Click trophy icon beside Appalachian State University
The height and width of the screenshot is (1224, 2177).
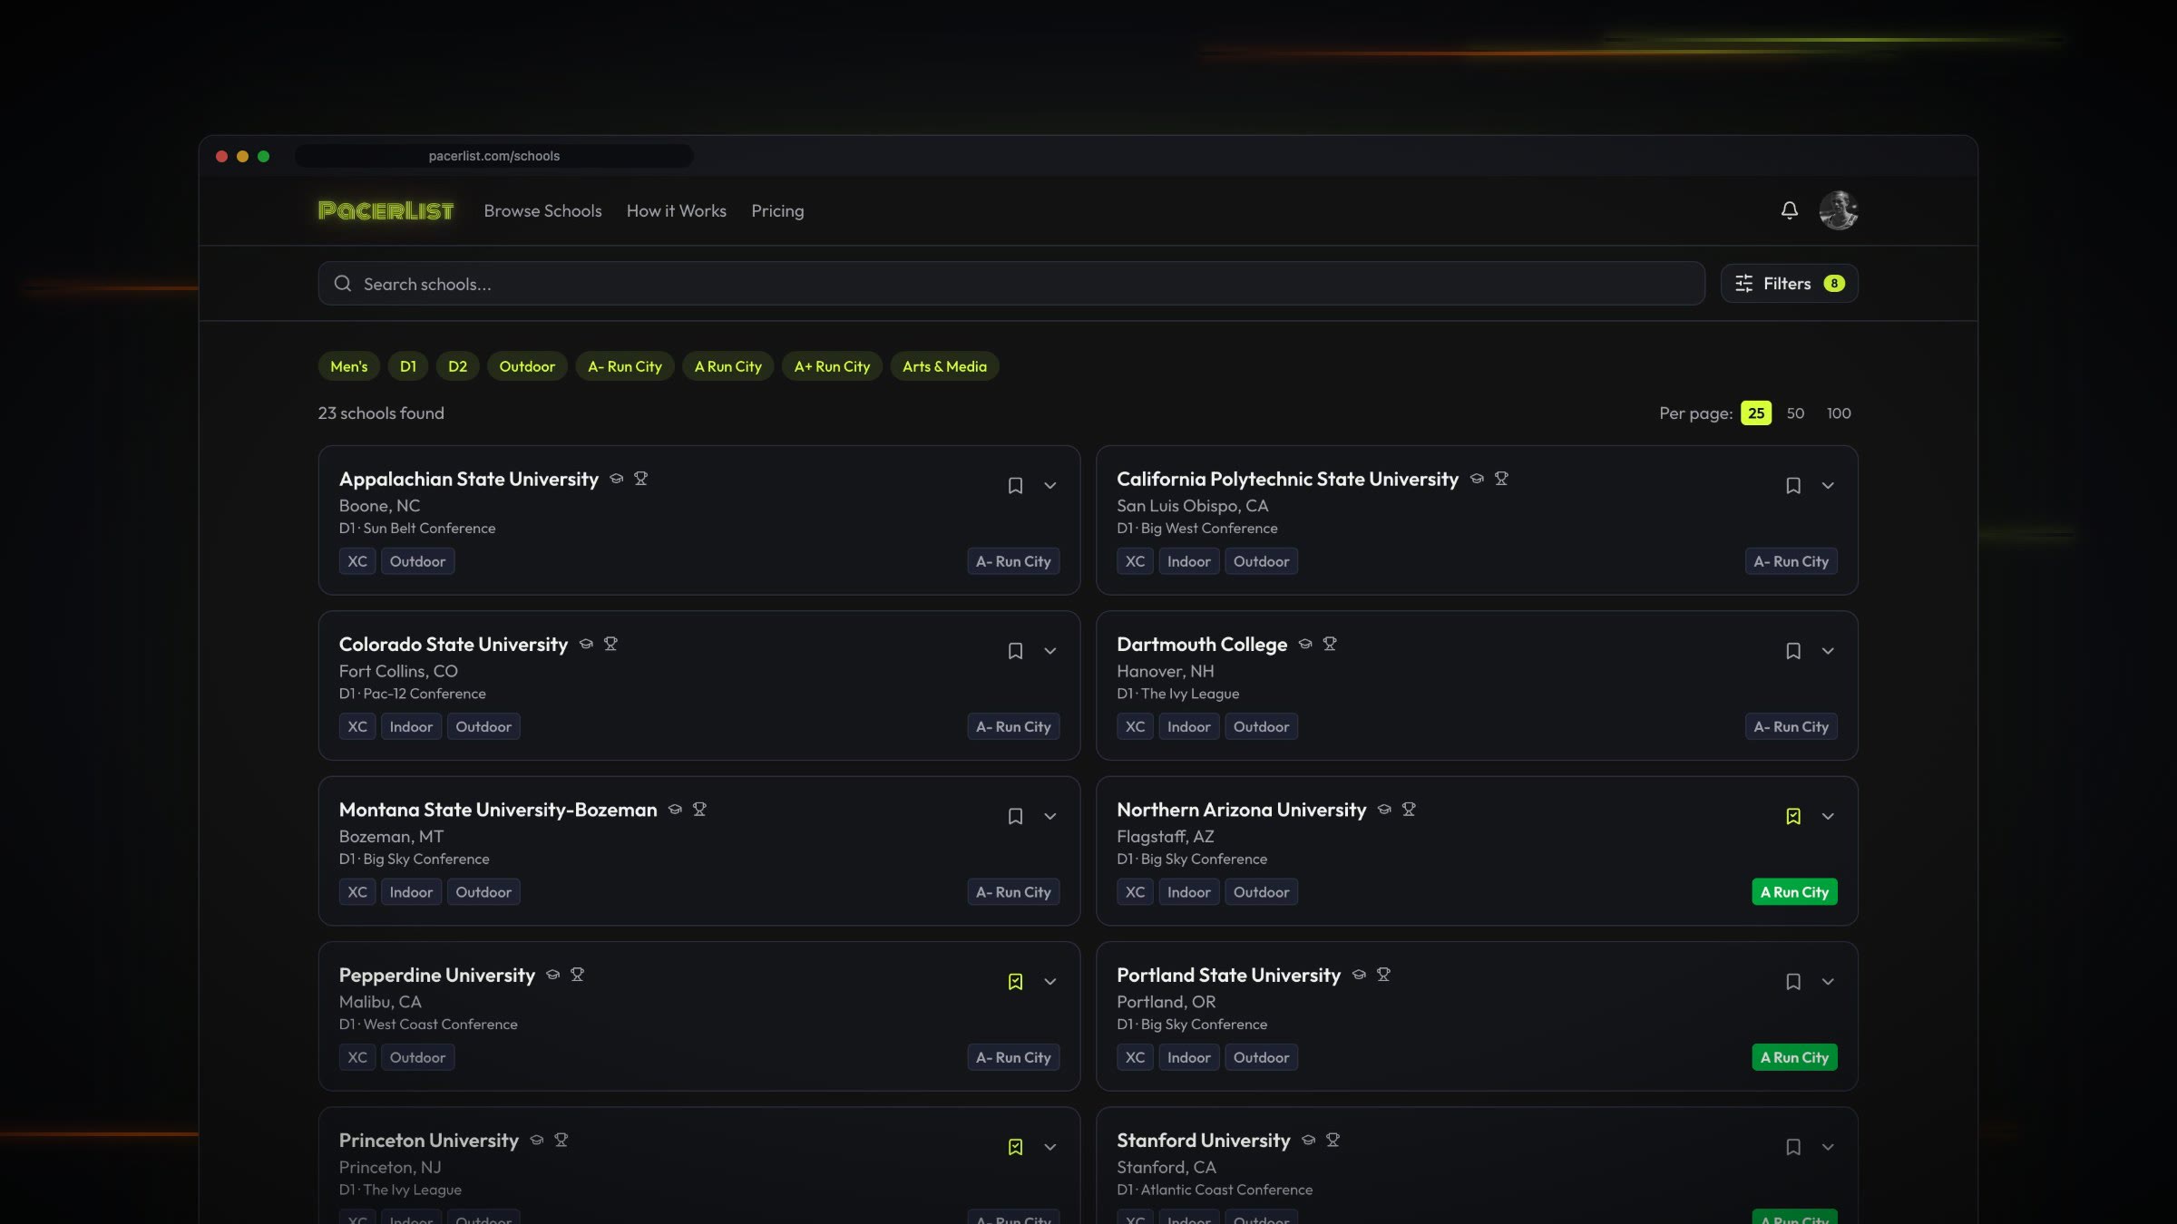pyautogui.click(x=640, y=479)
